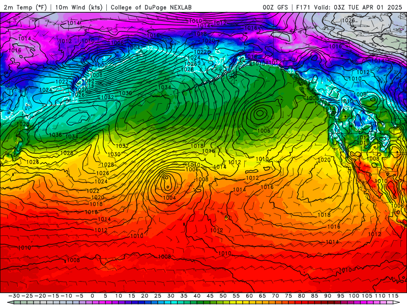This screenshot has width=407, height=305.
Task: Select the positive 10 value on the temperature scale
Action: pos(119,296)
